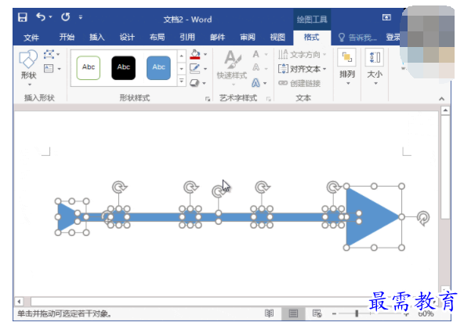Save the document with the floppy icon

point(23,17)
